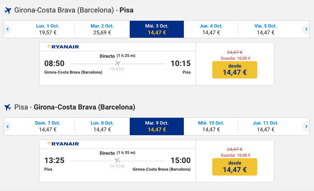
Task: Choose Lun. 8 Oct. return date
Action: (102, 126)
